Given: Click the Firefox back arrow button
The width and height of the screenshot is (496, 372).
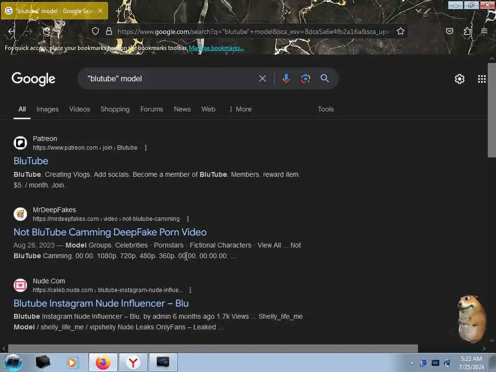Looking at the screenshot, I should (12, 31).
